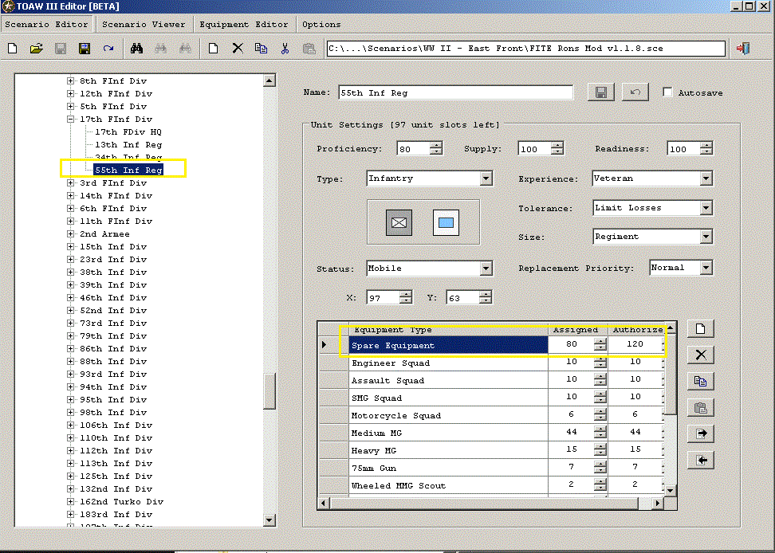Screen dimensions: 775x553
Task: Click the export equipment right-arrow button
Action: coord(700,434)
